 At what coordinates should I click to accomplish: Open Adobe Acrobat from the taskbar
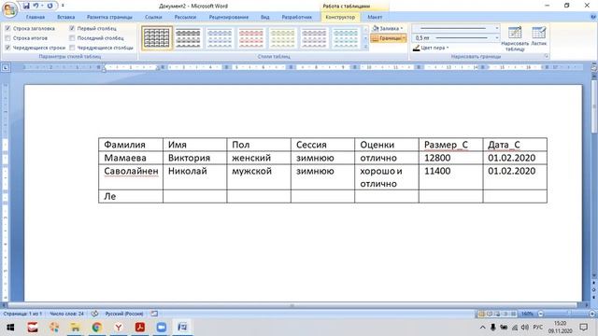(x=140, y=328)
